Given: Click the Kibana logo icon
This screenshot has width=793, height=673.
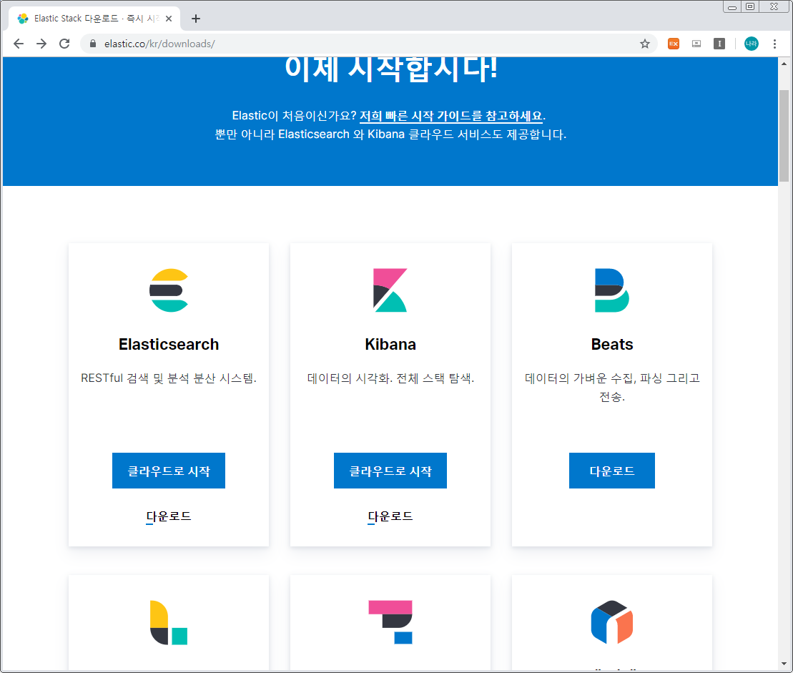Looking at the screenshot, I should pos(390,290).
